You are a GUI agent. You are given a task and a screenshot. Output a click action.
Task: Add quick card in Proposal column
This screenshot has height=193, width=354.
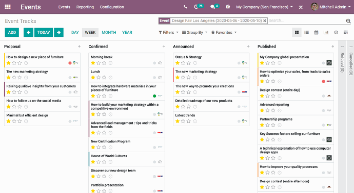(79, 46)
